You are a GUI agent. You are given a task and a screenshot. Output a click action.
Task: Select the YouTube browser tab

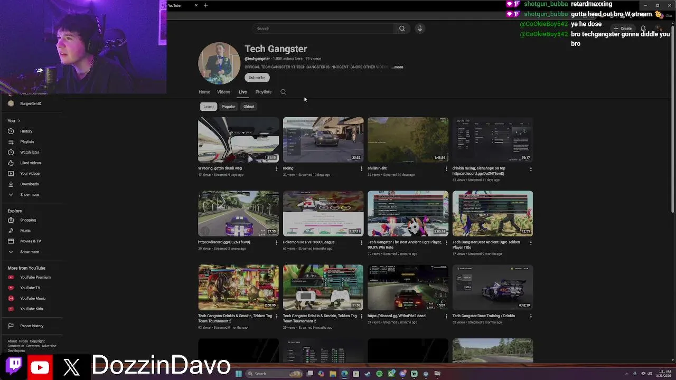[x=180, y=5]
